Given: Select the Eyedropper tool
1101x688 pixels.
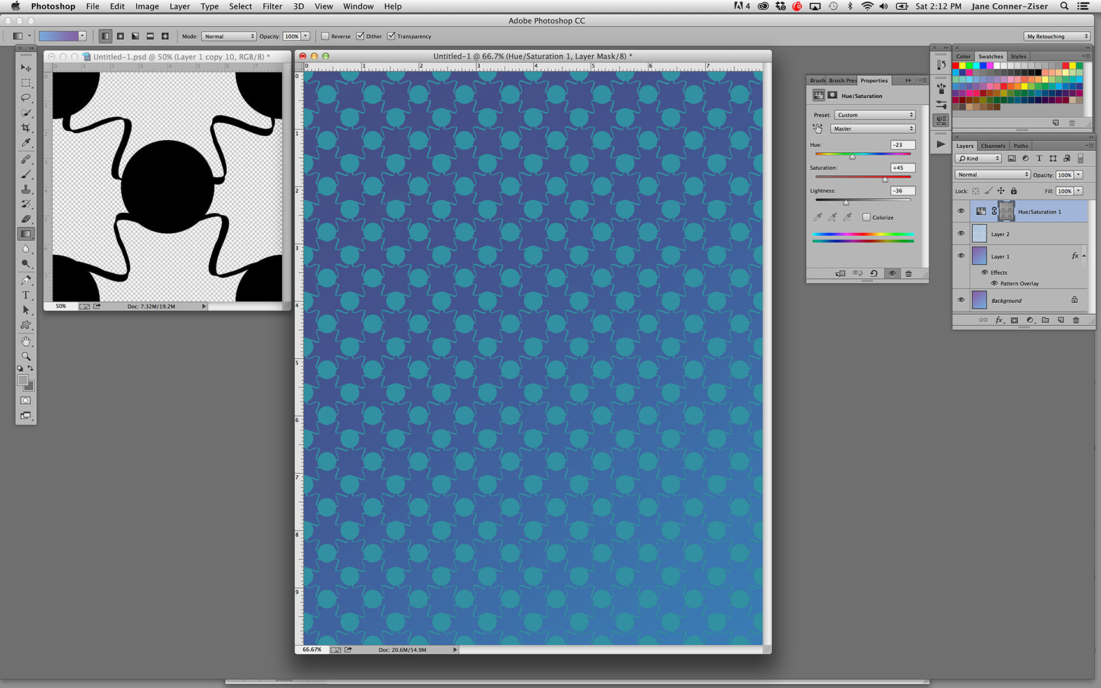Looking at the screenshot, I should coord(25,143).
